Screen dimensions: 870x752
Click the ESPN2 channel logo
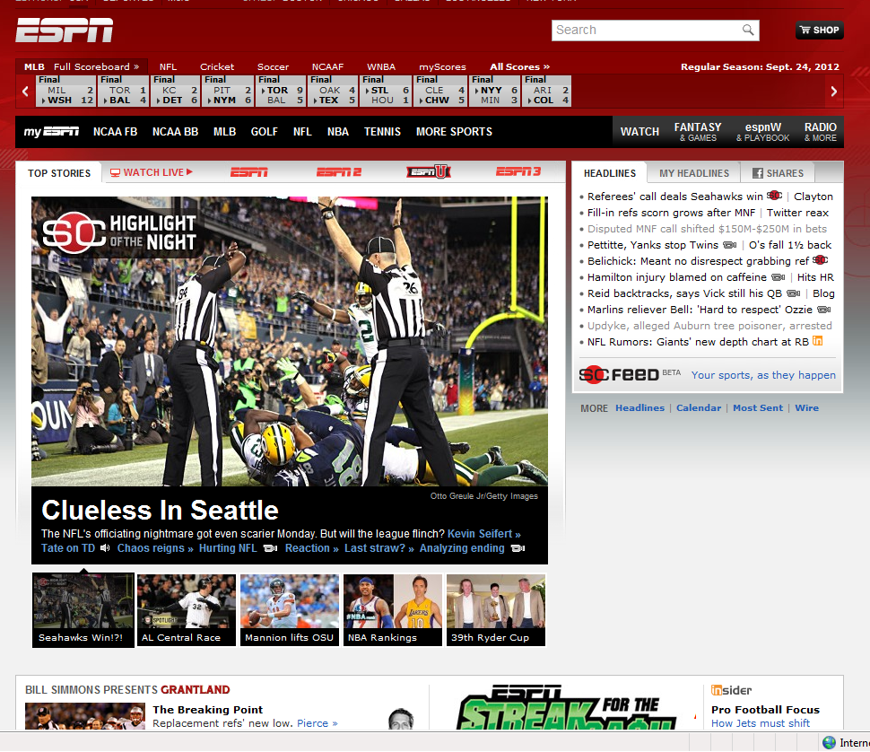[x=339, y=172]
